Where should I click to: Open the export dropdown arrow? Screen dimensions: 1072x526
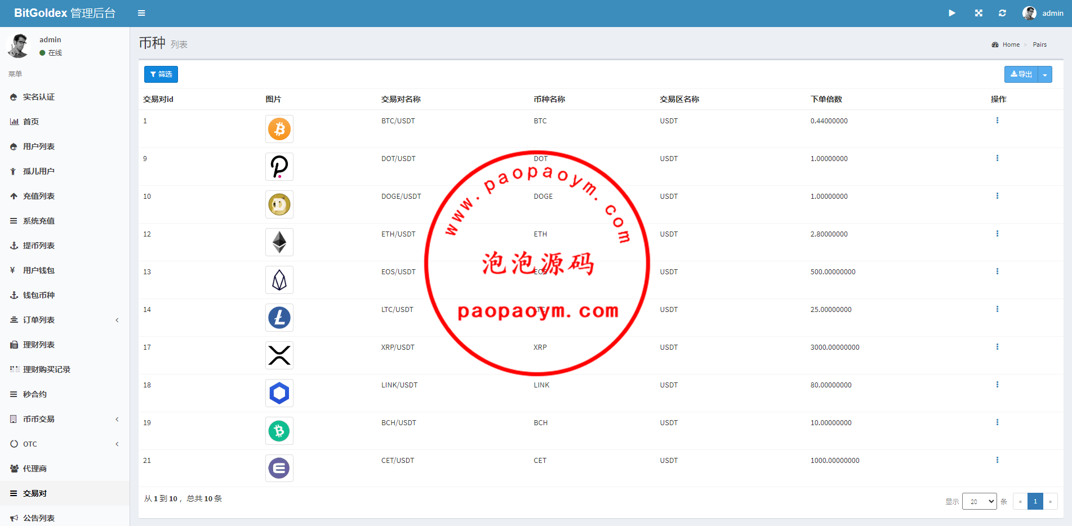(x=1045, y=74)
